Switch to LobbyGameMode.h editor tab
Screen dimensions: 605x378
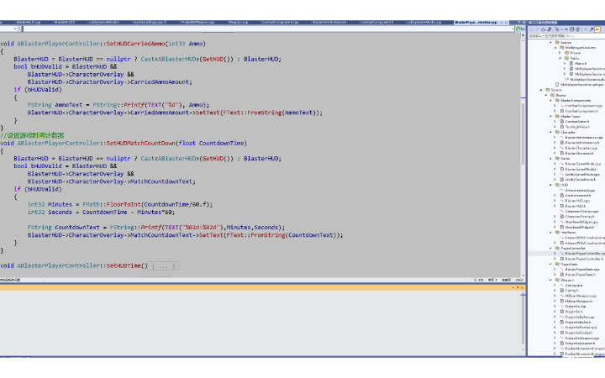click(104, 23)
